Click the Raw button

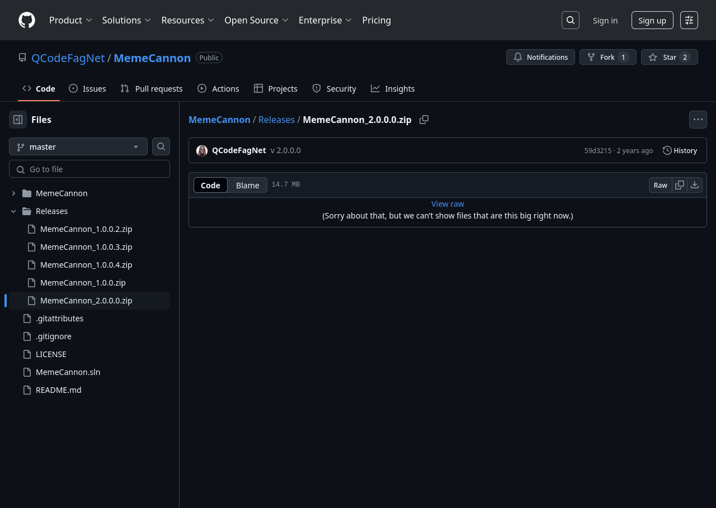(x=661, y=185)
